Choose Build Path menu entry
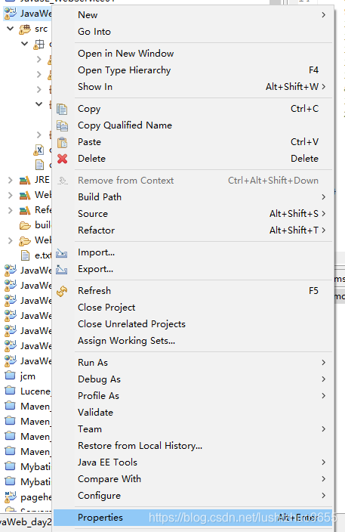Viewport: 345px width, 532px height. (193, 196)
